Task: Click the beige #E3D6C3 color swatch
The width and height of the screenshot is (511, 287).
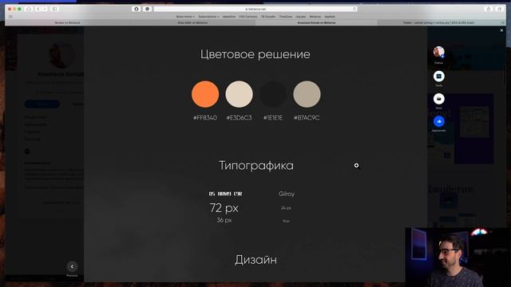Action: (x=239, y=94)
